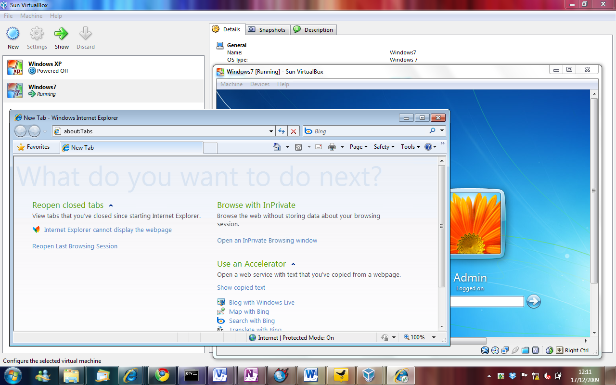Click the IE vertical scrollbar thumb

coord(442,226)
